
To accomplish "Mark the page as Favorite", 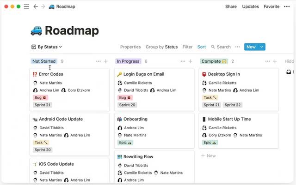I will coord(271,6).
